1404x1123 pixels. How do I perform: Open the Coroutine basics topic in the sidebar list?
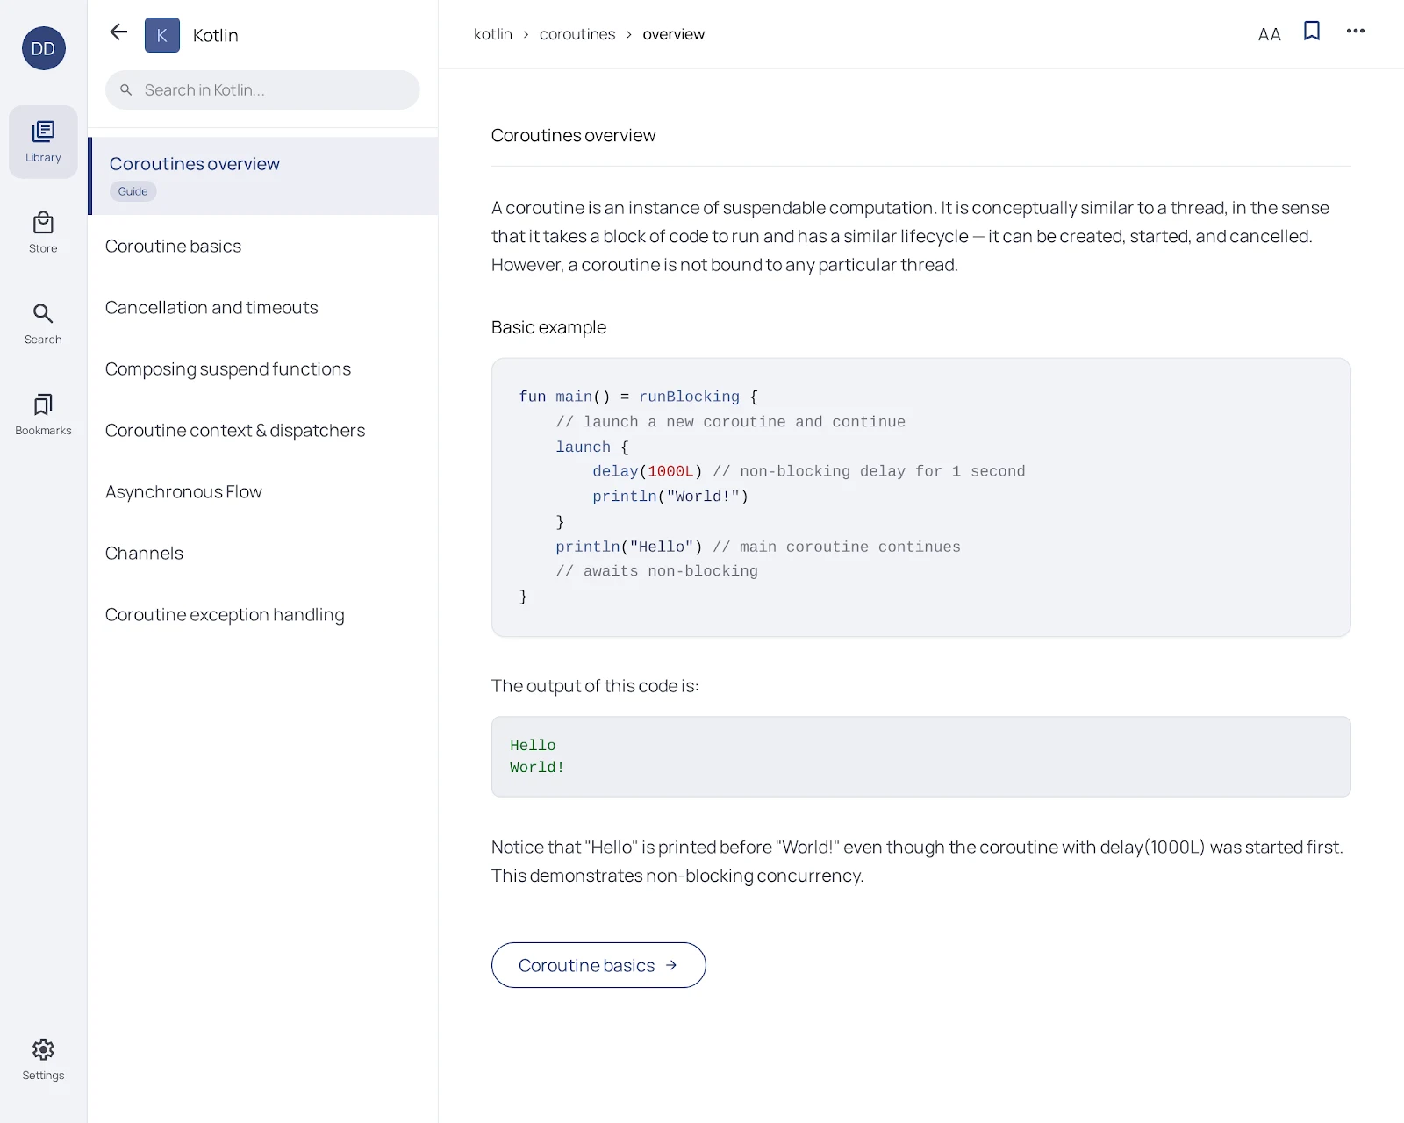tap(263, 246)
